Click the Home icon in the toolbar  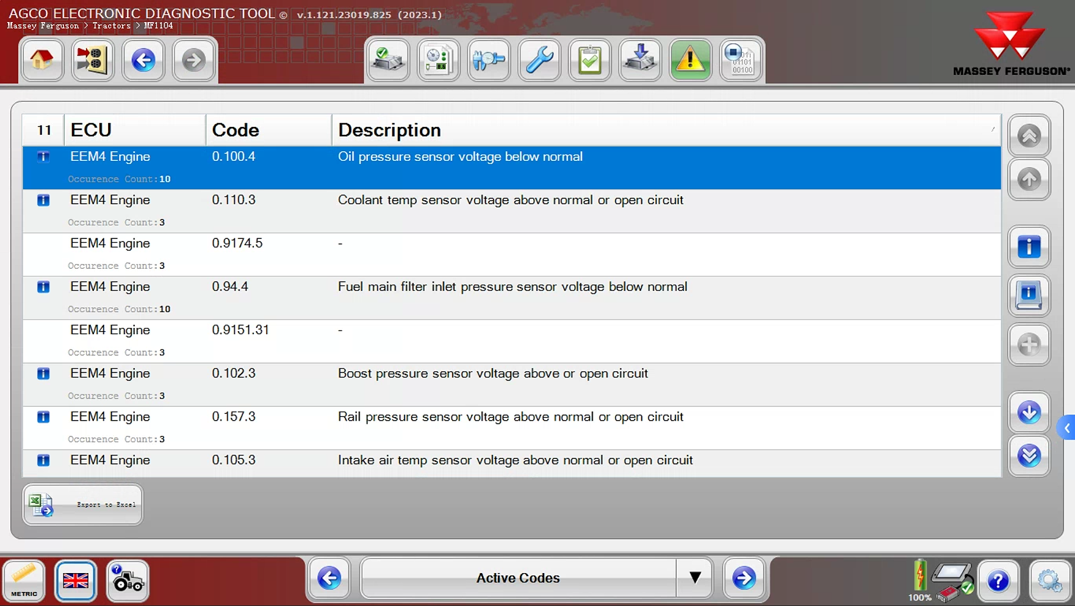tap(41, 60)
